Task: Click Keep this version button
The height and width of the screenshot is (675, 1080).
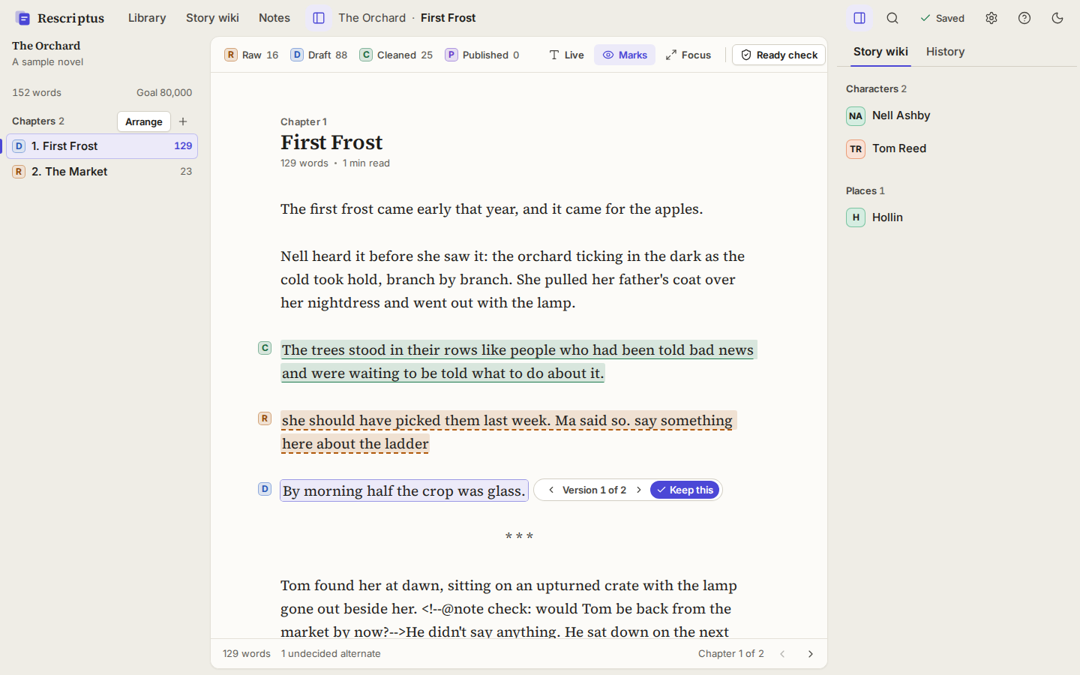Action: point(685,490)
